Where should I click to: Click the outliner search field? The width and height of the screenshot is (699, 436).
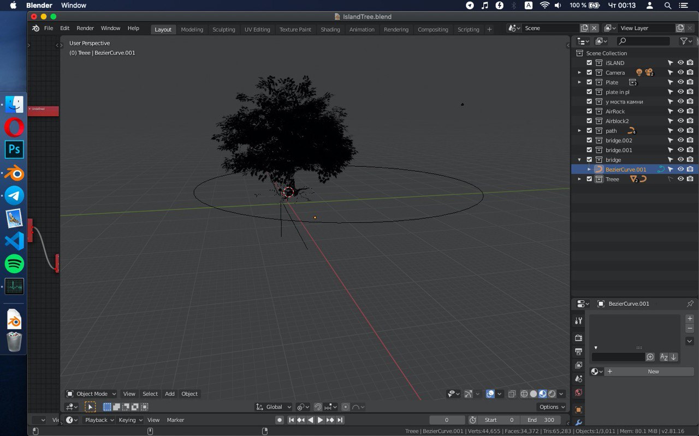643,41
